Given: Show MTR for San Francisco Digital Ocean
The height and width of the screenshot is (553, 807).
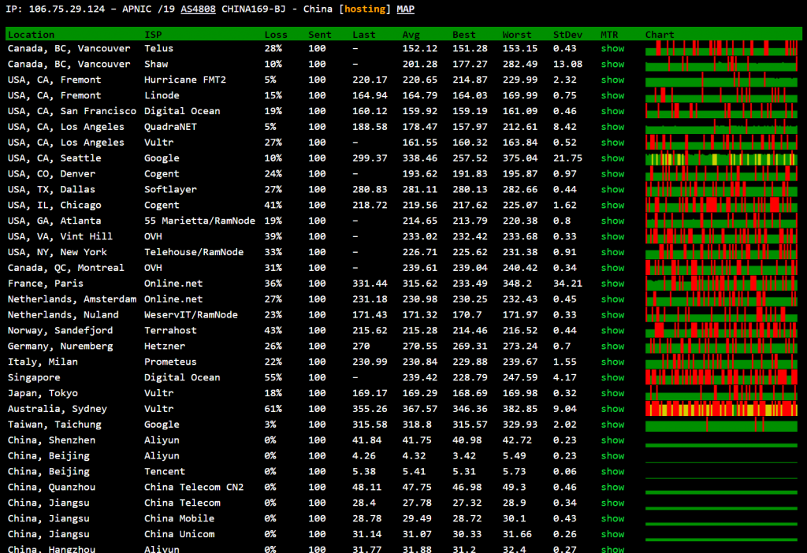Looking at the screenshot, I should 612,111.
